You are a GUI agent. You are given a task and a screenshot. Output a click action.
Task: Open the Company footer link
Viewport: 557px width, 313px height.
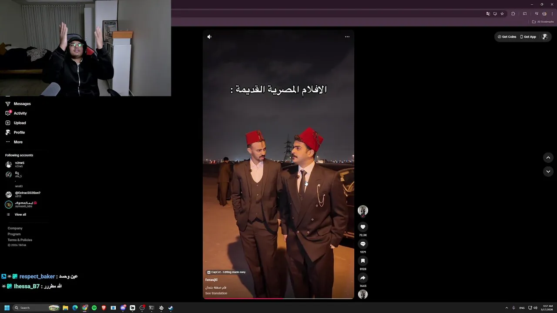click(15, 228)
